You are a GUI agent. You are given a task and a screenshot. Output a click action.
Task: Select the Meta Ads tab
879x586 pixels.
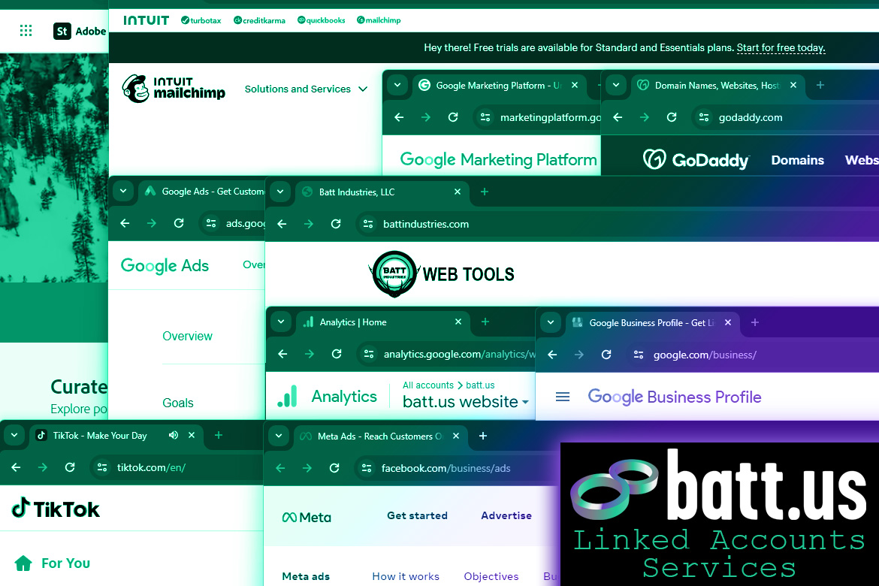380,436
